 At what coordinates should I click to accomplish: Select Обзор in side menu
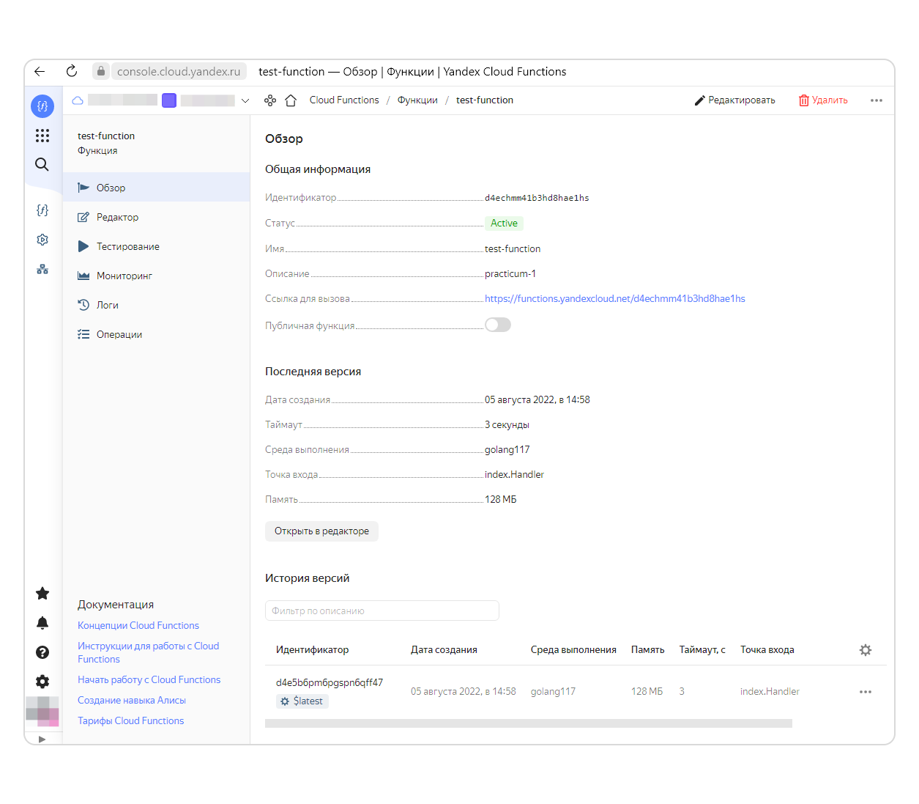[x=156, y=188]
